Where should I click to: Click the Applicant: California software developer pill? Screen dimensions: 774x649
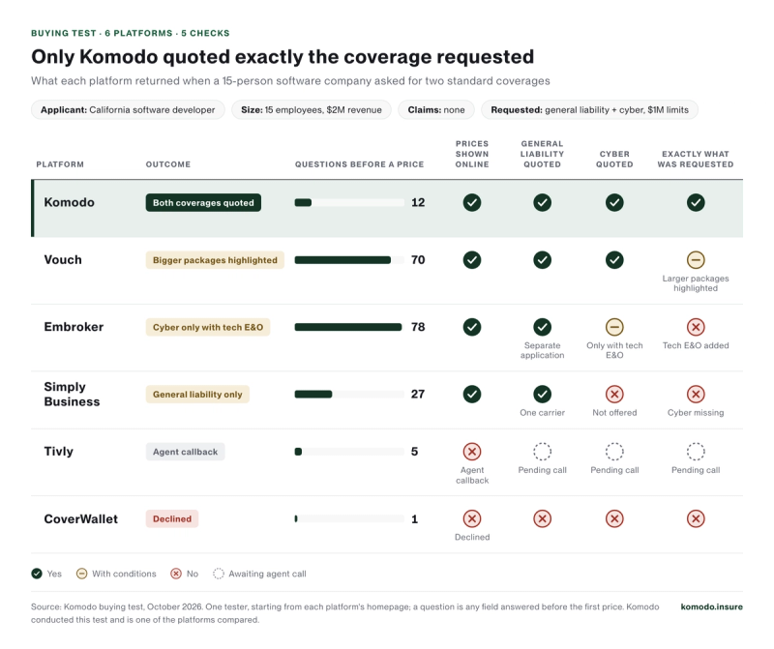(x=128, y=109)
